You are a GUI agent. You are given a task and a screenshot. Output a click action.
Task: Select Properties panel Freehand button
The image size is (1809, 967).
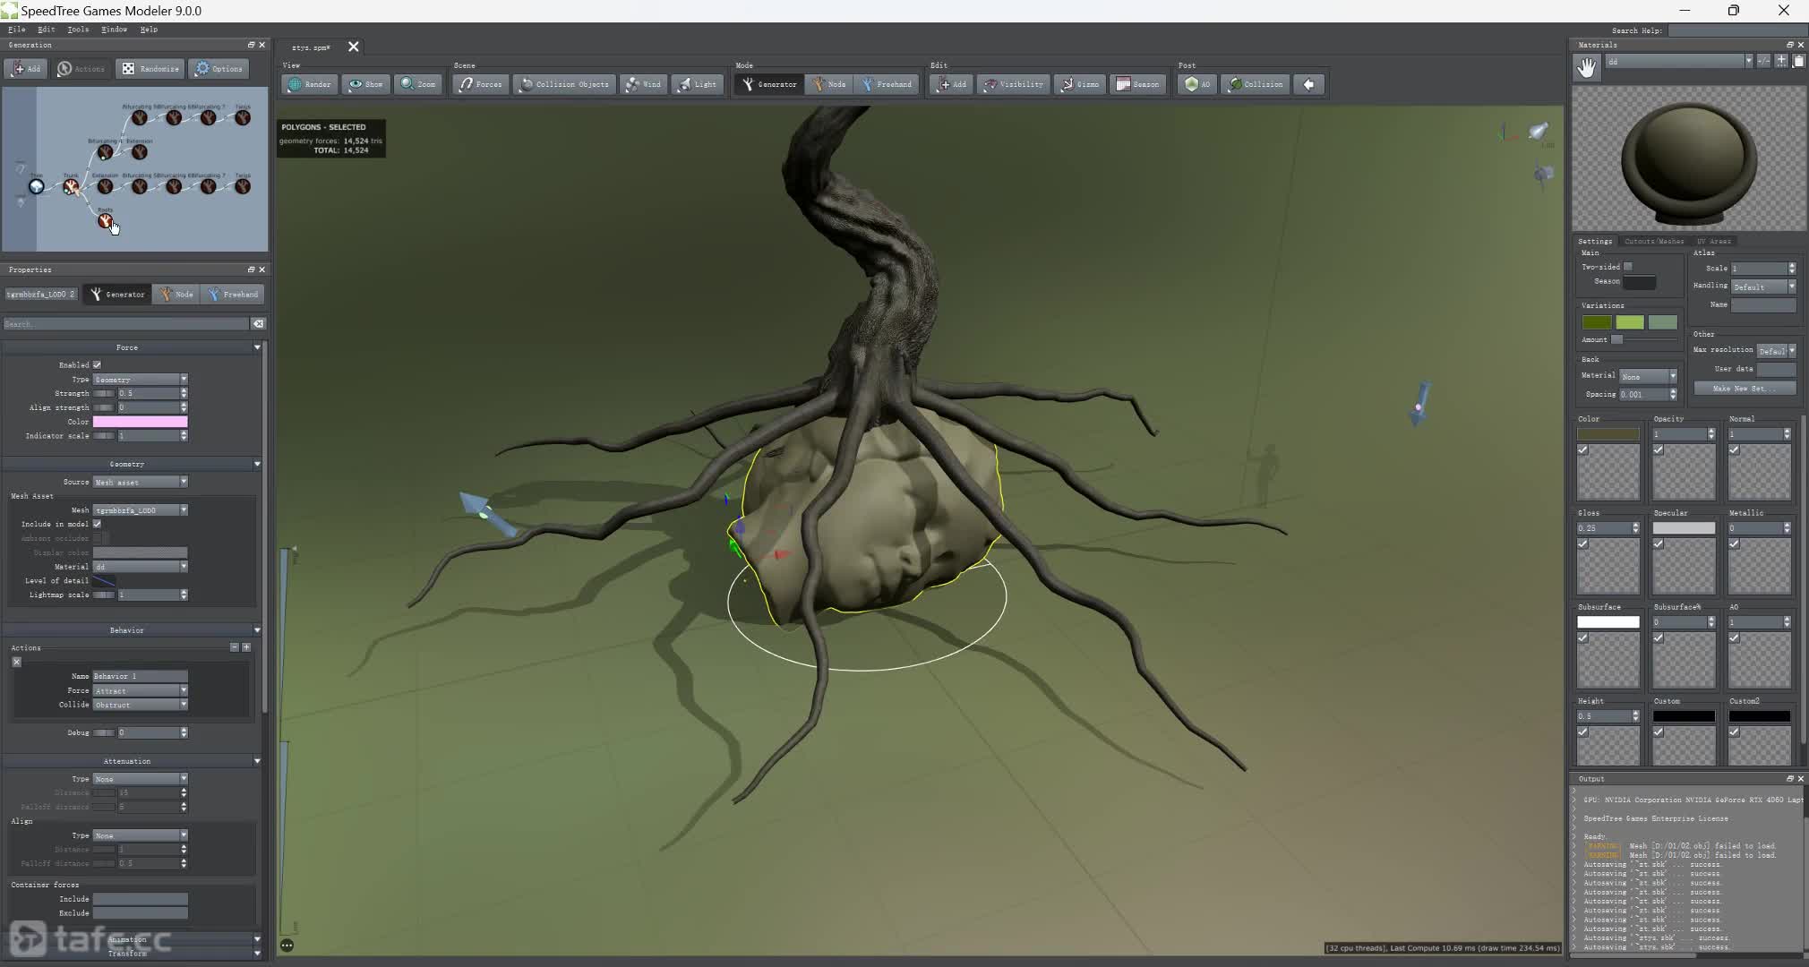point(233,295)
